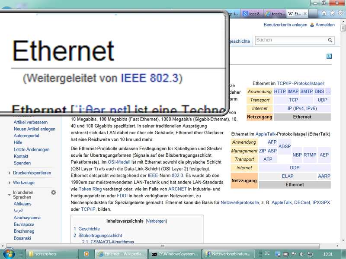Click the user icon beside Anmelden
346x259 pixels.
click(x=312, y=25)
